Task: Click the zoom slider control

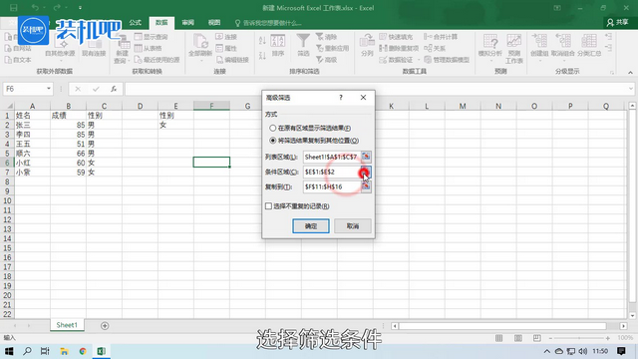Action: (x=578, y=338)
